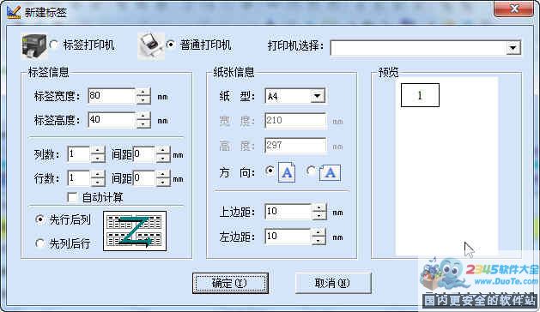Expand the 纸型 A4 dropdown
540x312 pixels.
point(317,96)
